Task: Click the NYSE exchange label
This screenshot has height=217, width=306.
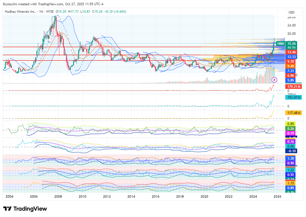Action: (x=50, y=11)
